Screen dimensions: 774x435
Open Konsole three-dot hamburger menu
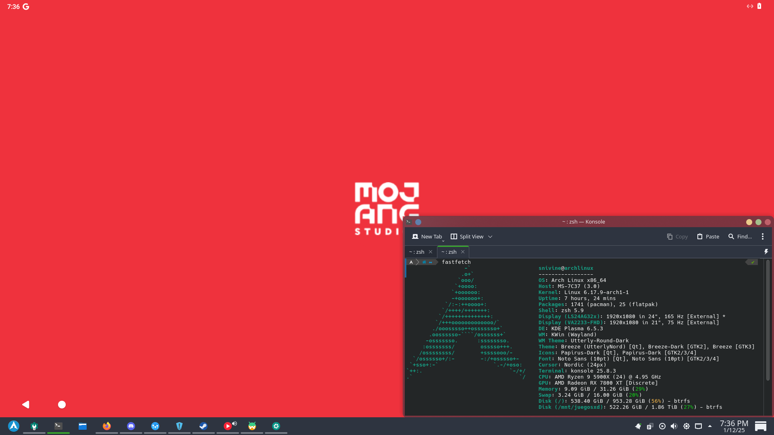pyautogui.click(x=762, y=236)
